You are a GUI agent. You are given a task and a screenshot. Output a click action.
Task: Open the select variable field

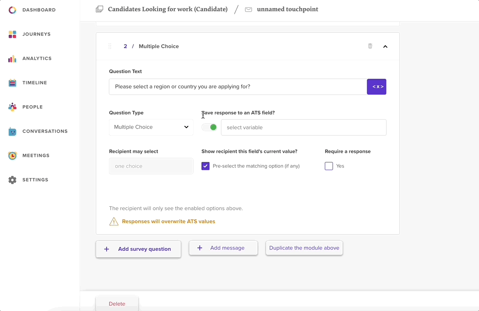pos(303,128)
